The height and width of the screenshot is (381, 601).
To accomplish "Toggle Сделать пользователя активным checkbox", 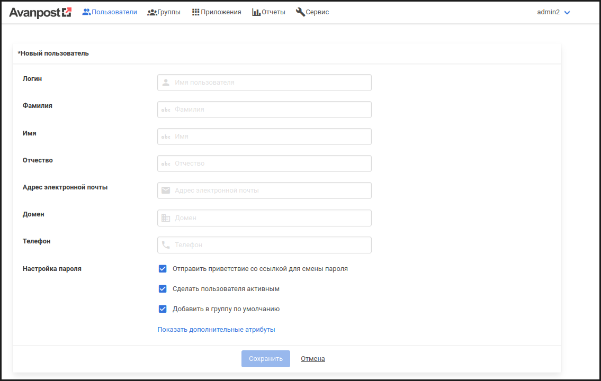I will pos(163,289).
